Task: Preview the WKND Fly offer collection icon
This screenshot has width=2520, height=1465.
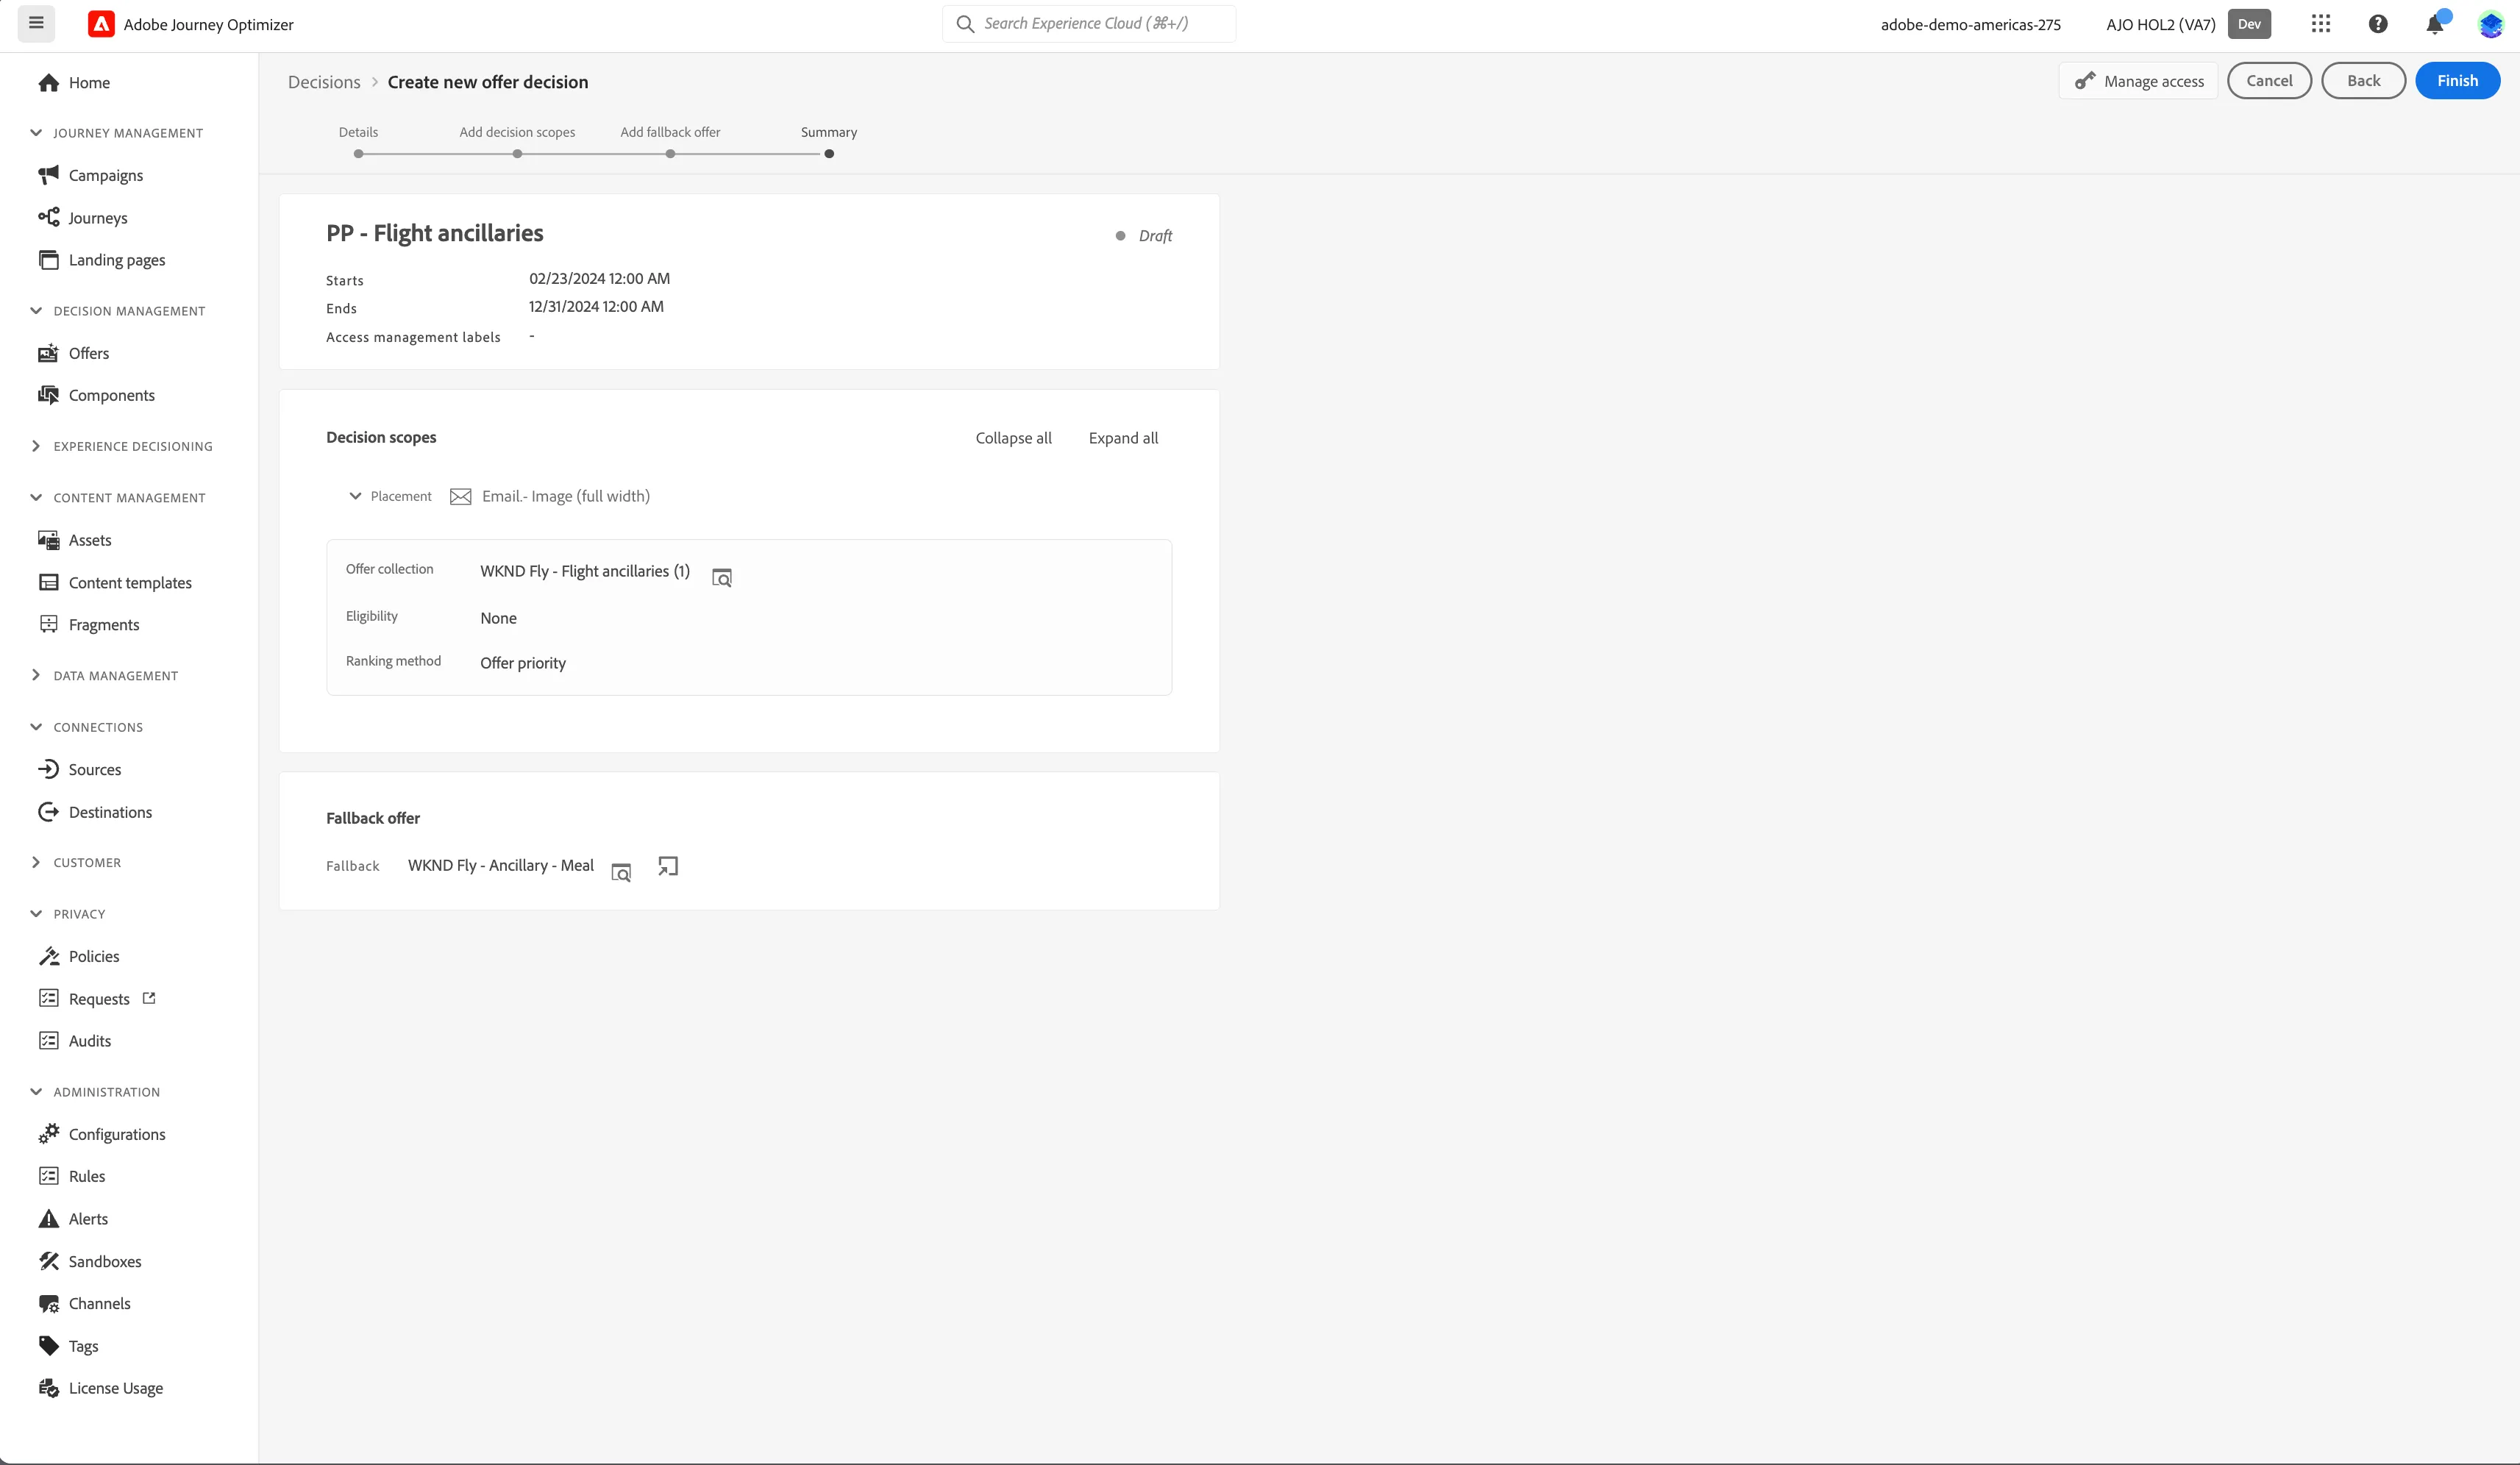Action: coord(721,577)
